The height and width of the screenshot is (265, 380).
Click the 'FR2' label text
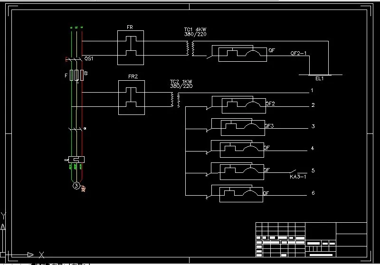pos(133,76)
